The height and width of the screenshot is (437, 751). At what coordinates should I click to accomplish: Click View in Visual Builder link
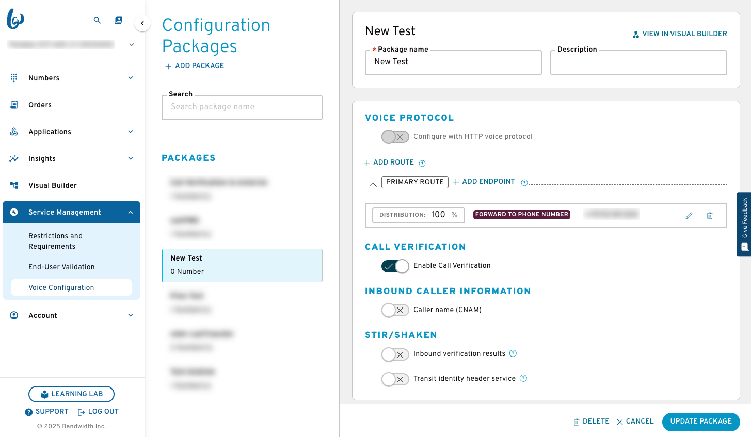(x=680, y=34)
